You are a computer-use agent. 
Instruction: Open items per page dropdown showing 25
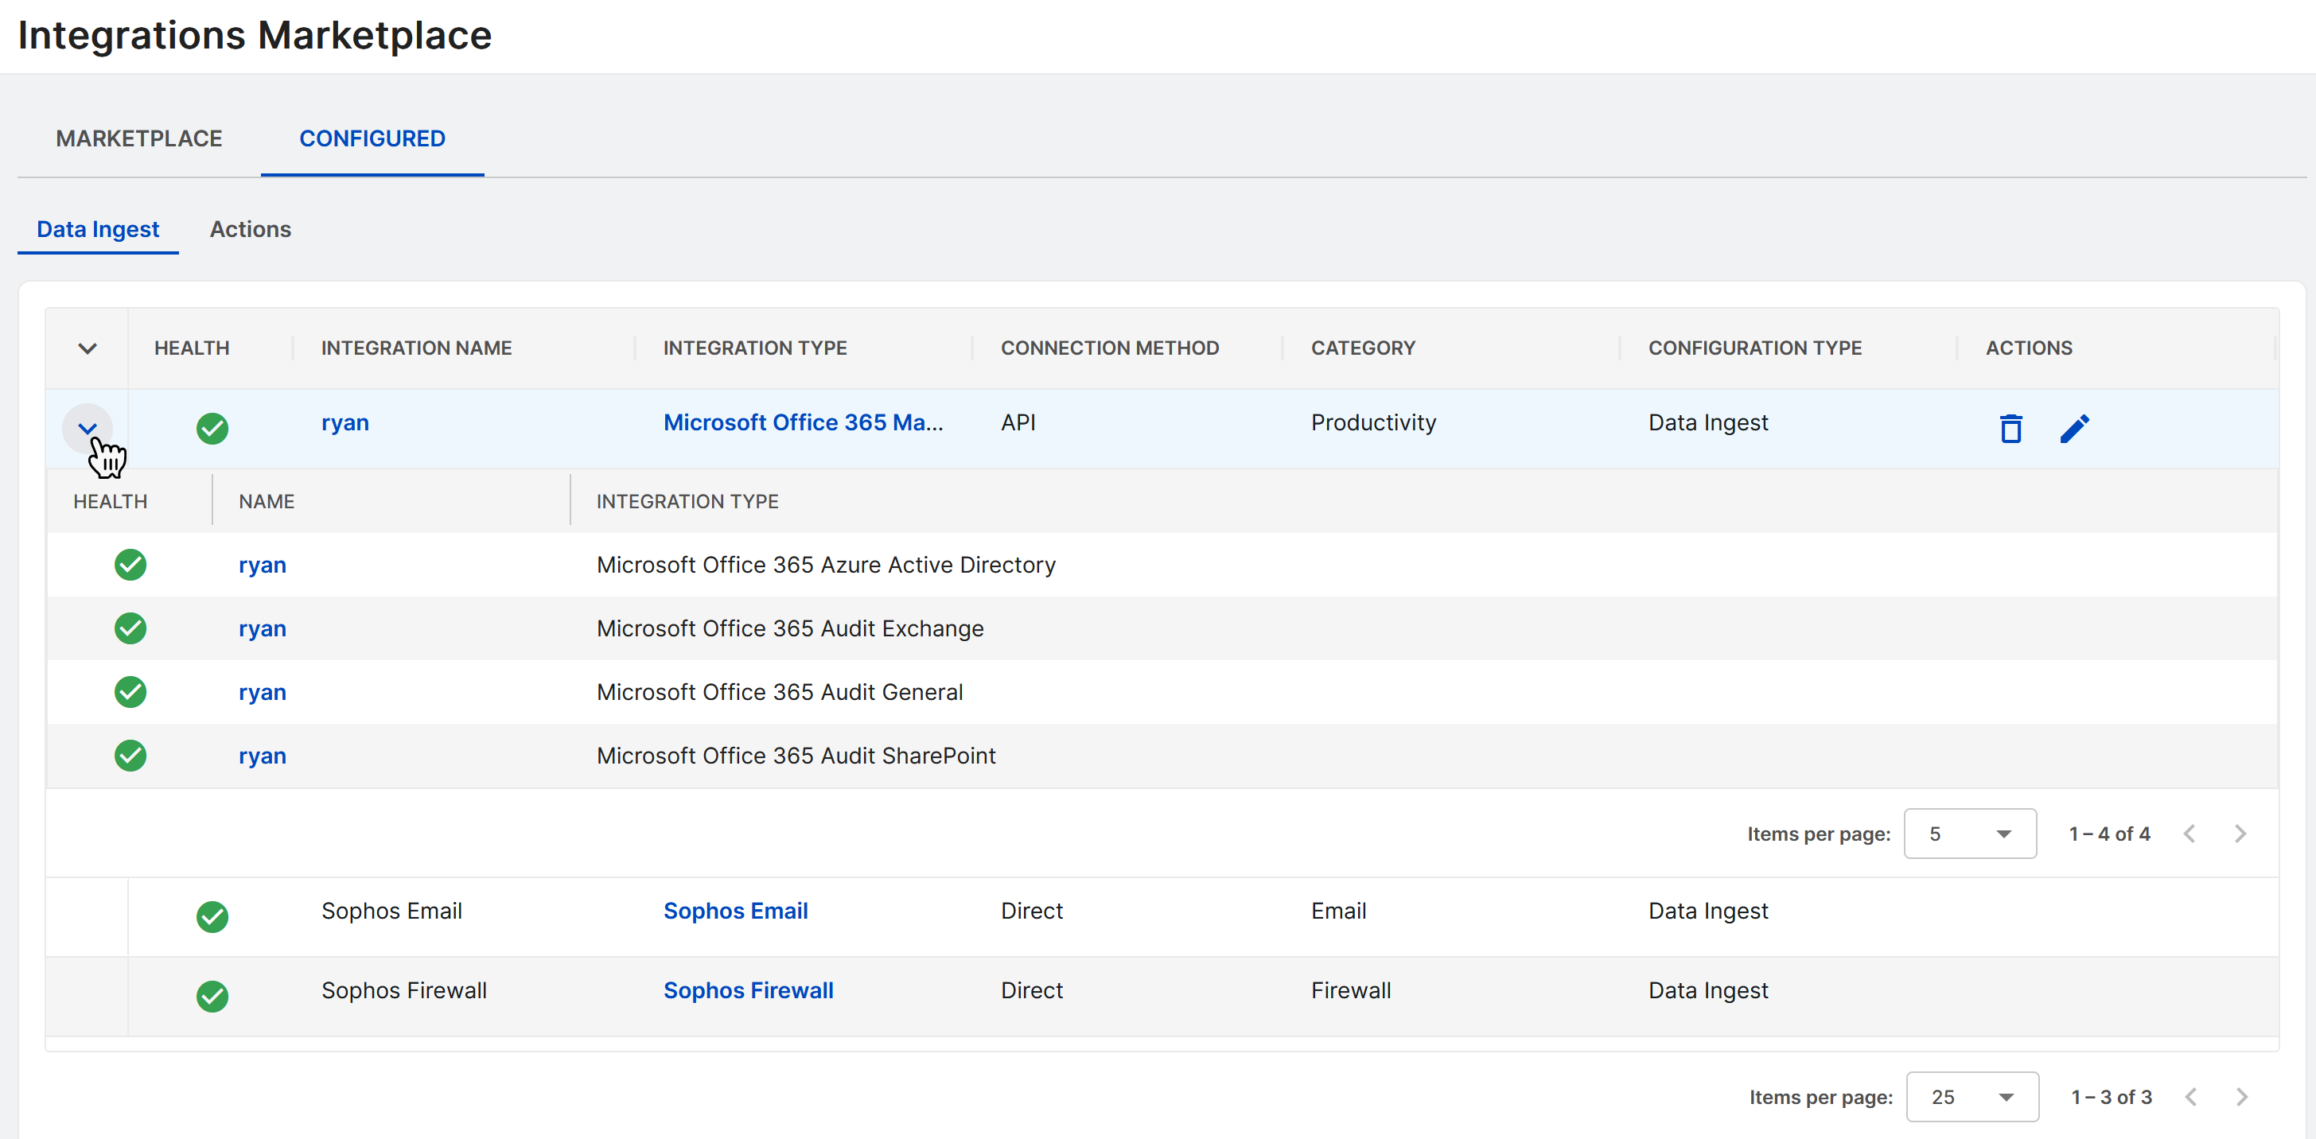[x=1972, y=1097]
